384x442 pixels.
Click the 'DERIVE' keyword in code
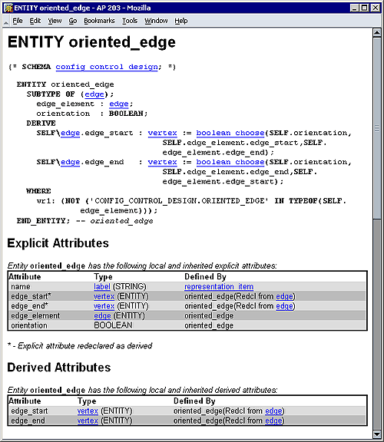(41, 124)
